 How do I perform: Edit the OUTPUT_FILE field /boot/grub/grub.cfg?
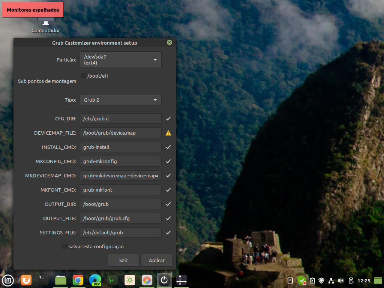tap(120, 218)
